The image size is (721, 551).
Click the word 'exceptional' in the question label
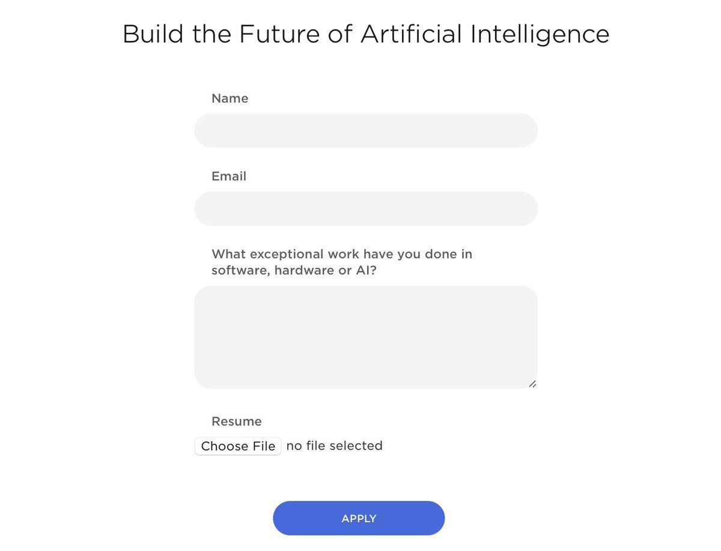pos(285,254)
